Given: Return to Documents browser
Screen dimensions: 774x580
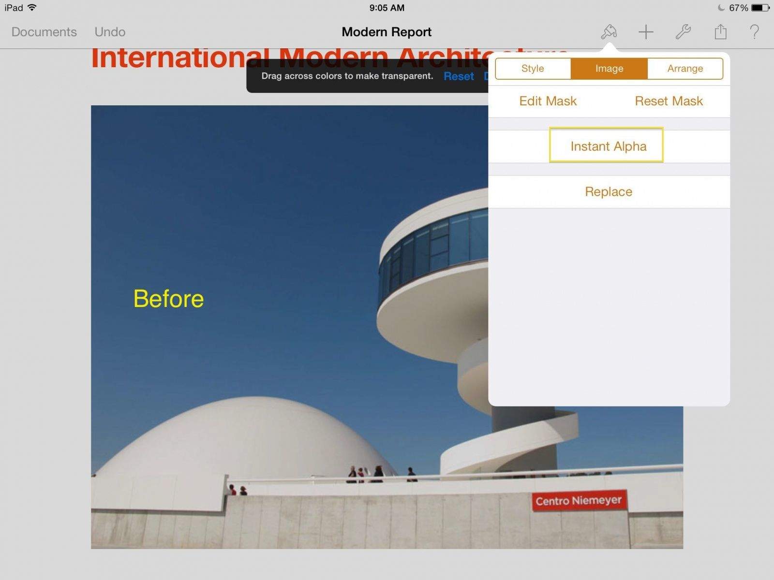Looking at the screenshot, I should coord(43,32).
